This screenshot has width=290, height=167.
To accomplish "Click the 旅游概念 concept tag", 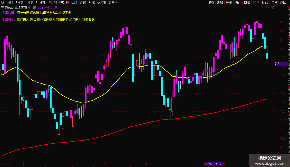I will point(88,20).
